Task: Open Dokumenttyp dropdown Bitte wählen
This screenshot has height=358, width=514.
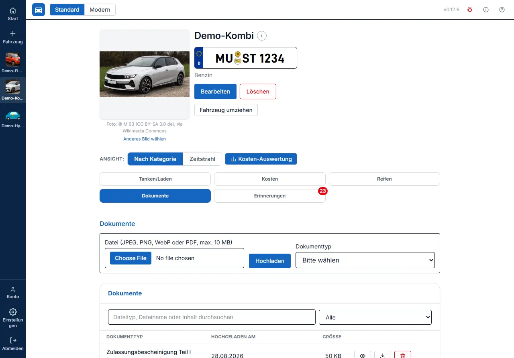Action: [x=365, y=260]
